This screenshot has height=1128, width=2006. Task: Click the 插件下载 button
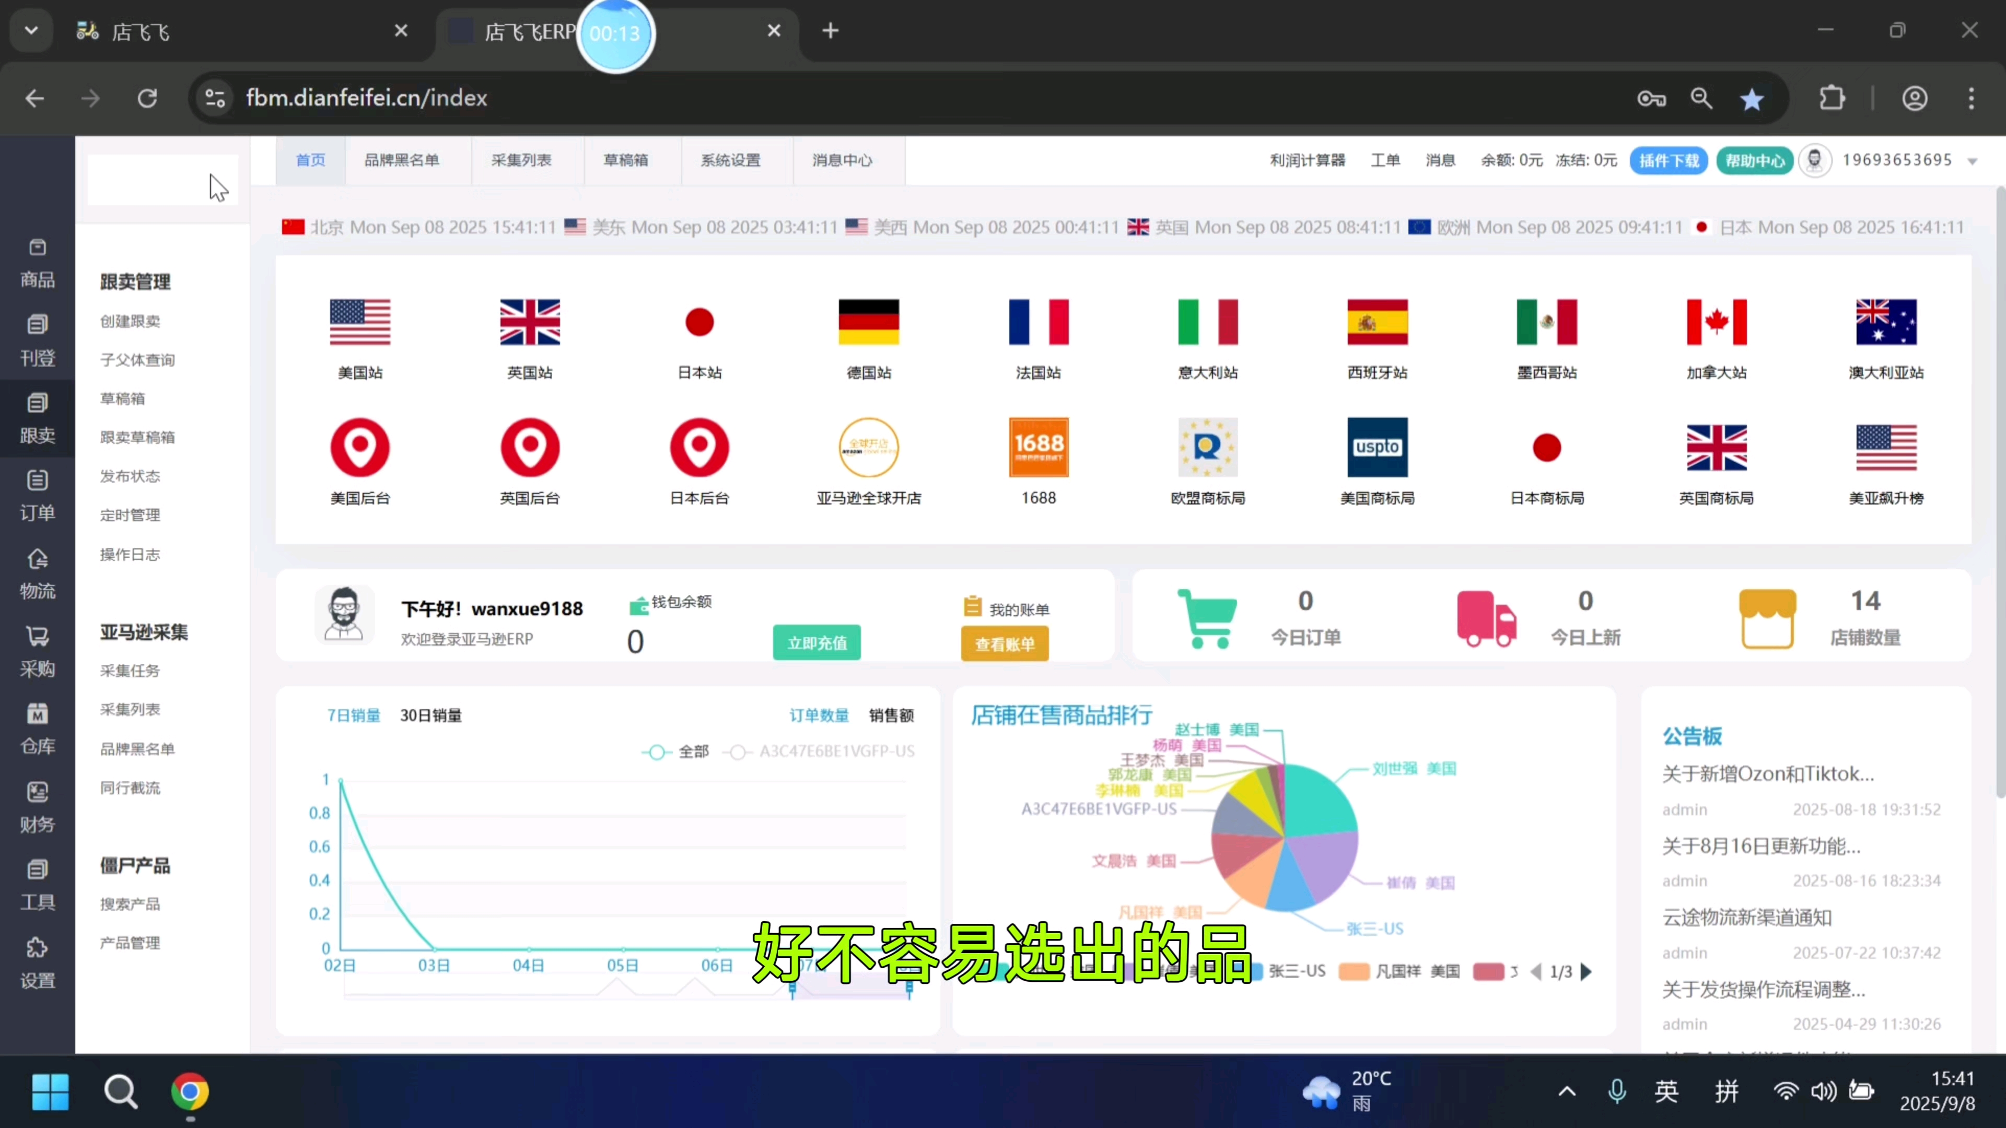pyautogui.click(x=1669, y=161)
